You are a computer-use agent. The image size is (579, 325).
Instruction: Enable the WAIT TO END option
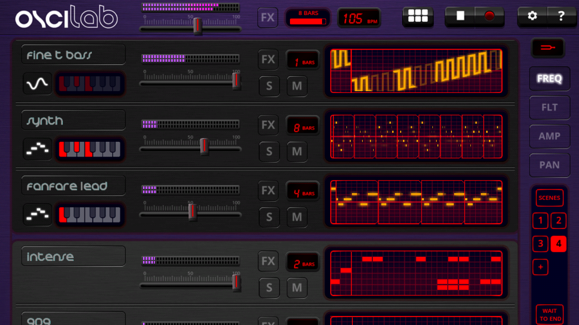click(x=549, y=314)
